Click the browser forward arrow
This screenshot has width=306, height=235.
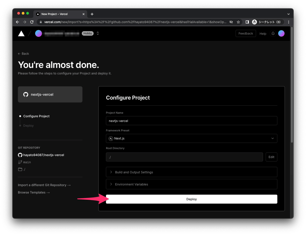(24, 22)
